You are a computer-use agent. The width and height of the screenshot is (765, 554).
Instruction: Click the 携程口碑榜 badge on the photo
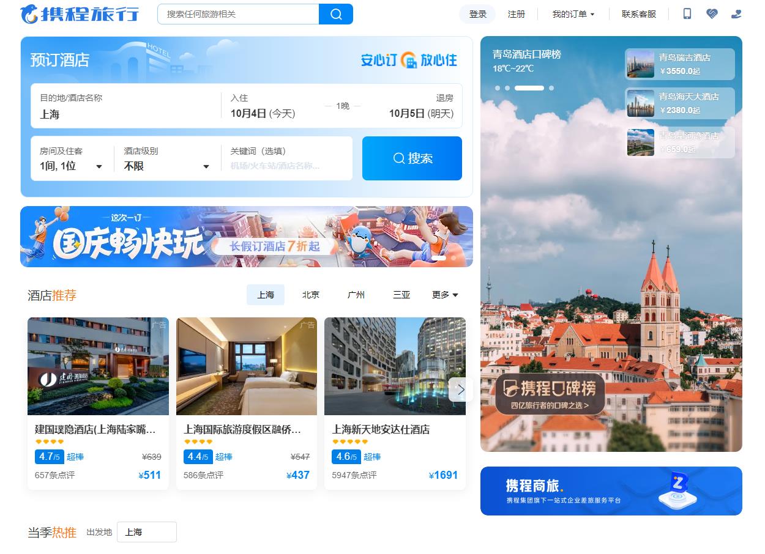pos(550,394)
